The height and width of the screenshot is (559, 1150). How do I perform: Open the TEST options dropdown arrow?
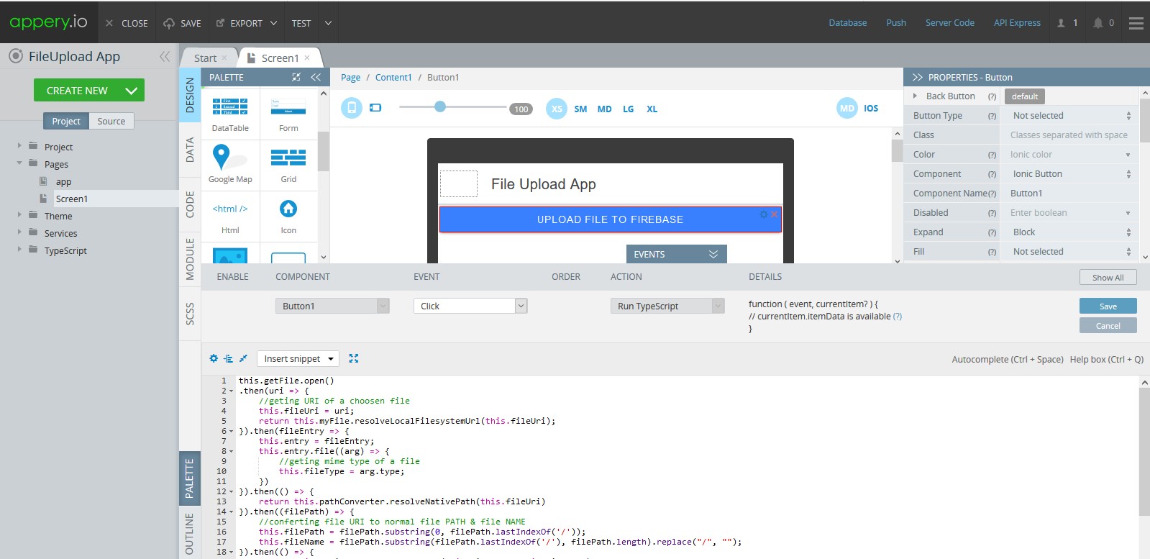coord(328,23)
